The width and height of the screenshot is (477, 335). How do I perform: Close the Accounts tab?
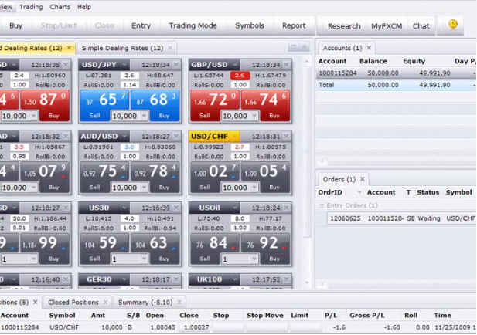pos(369,48)
